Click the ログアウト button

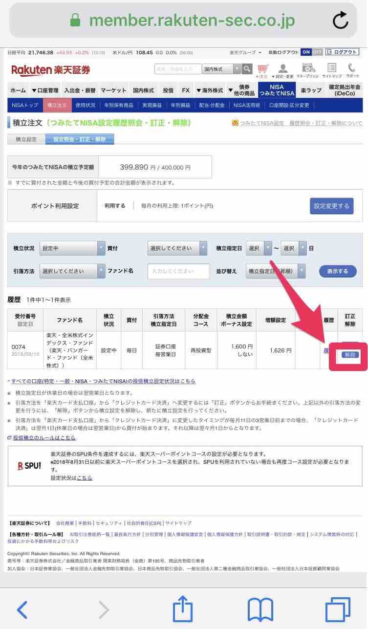pyautogui.click(x=342, y=52)
